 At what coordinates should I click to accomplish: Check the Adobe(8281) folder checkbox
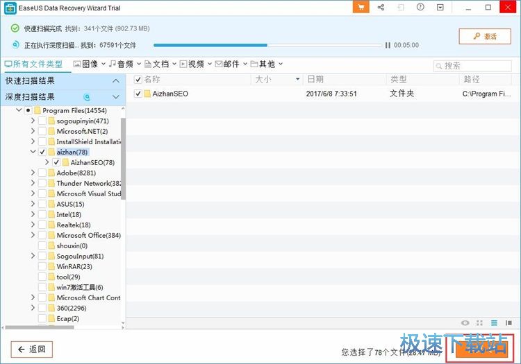(x=42, y=173)
